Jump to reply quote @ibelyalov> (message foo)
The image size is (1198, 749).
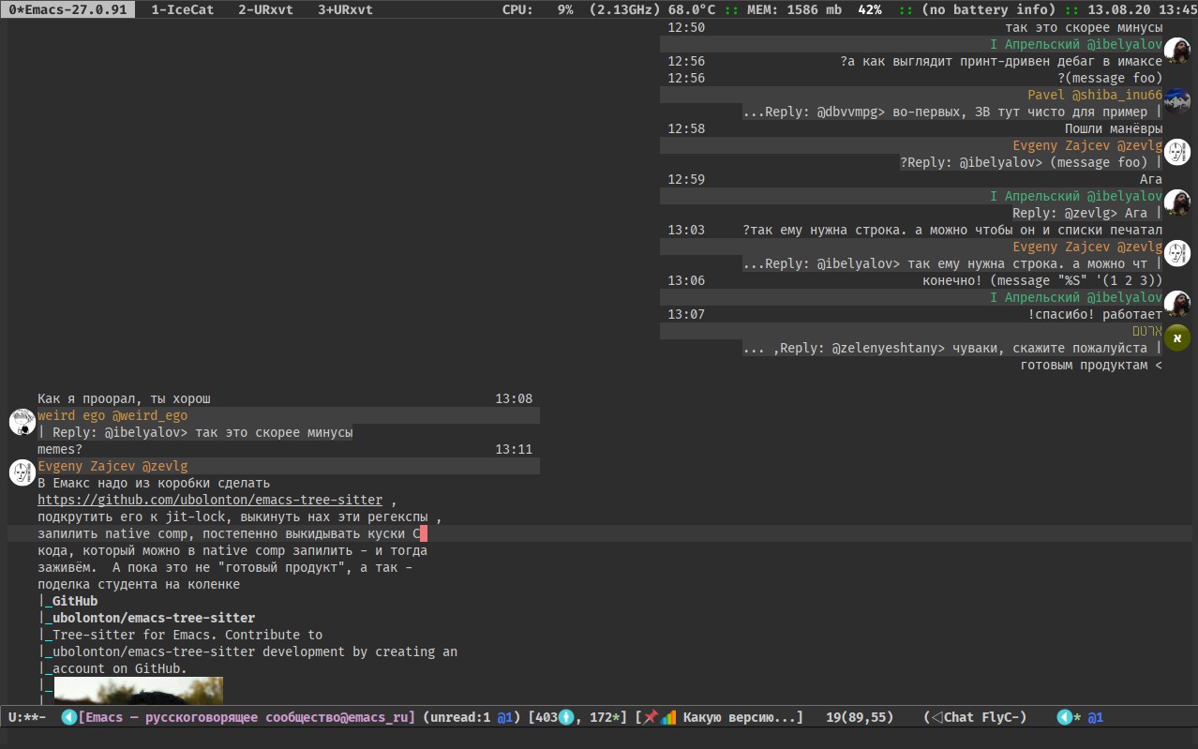[x=1030, y=162]
